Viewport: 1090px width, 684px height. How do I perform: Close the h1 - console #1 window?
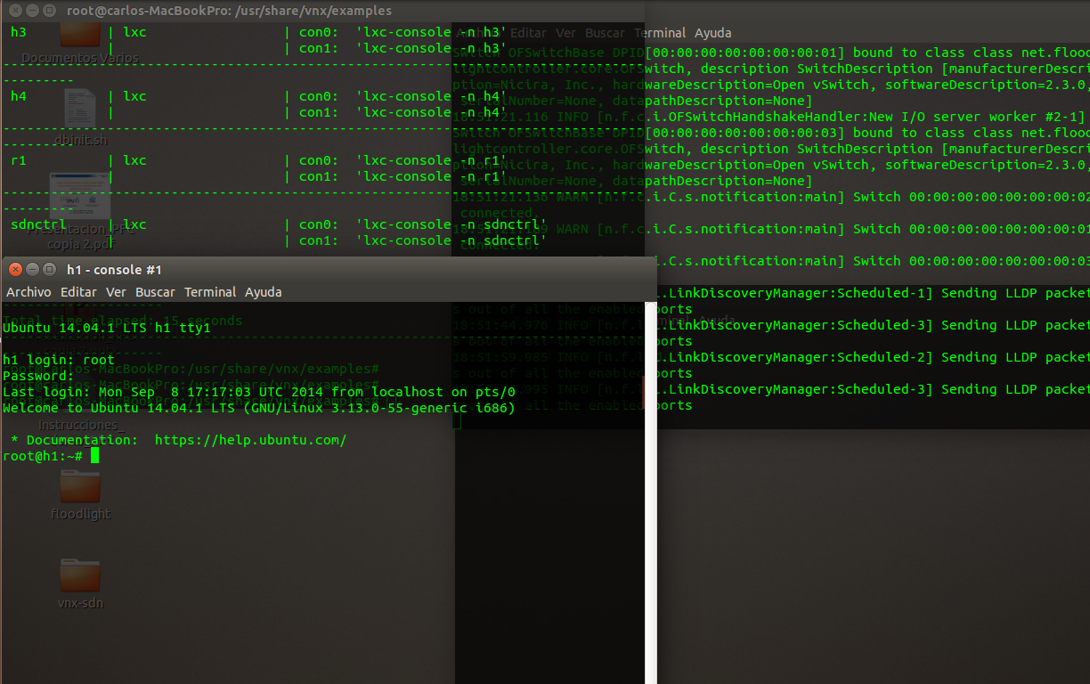tap(14, 269)
